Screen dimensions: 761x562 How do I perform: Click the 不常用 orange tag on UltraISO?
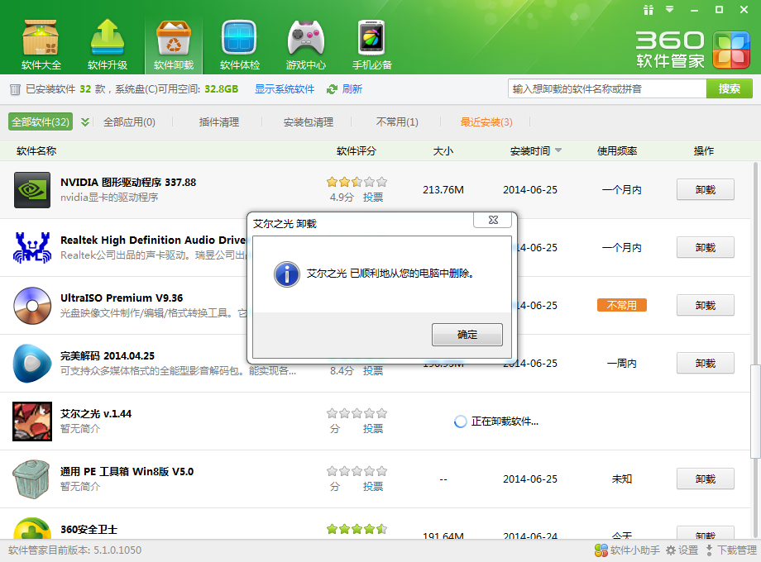tap(622, 306)
